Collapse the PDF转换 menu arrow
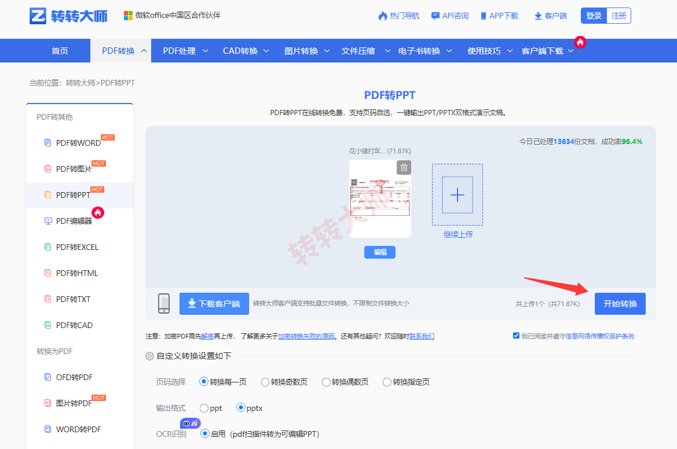This screenshot has width=677, height=449. [x=144, y=51]
